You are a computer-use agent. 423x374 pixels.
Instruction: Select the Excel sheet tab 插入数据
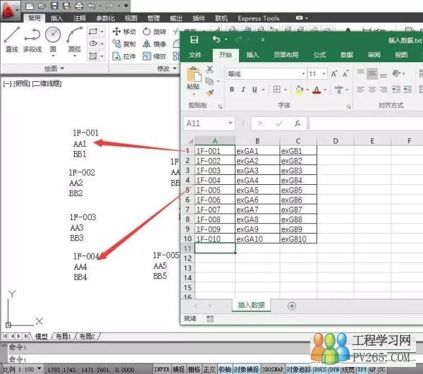point(251,305)
